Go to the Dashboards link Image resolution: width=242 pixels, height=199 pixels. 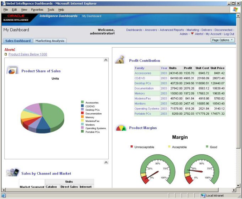pos(134,30)
